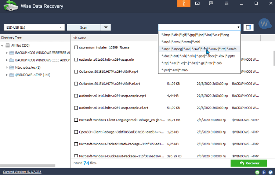
Task: Open the title bar menu list icon
Action: 227,3
